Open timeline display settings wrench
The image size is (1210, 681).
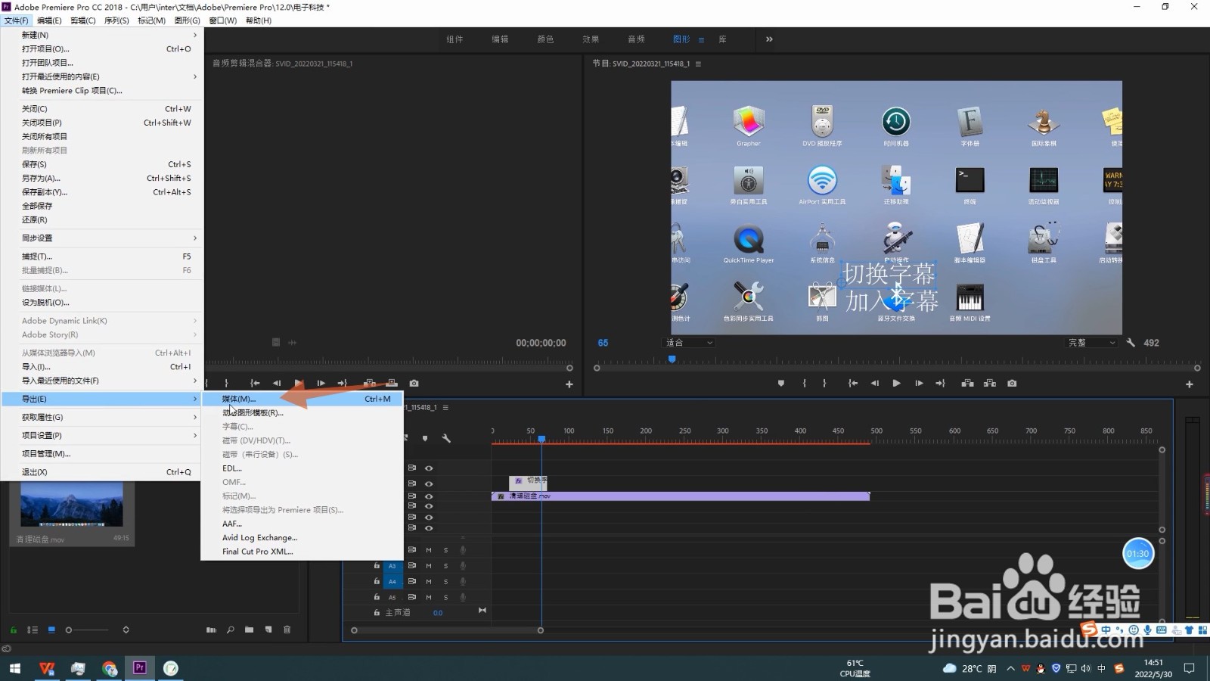tap(446, 438)
